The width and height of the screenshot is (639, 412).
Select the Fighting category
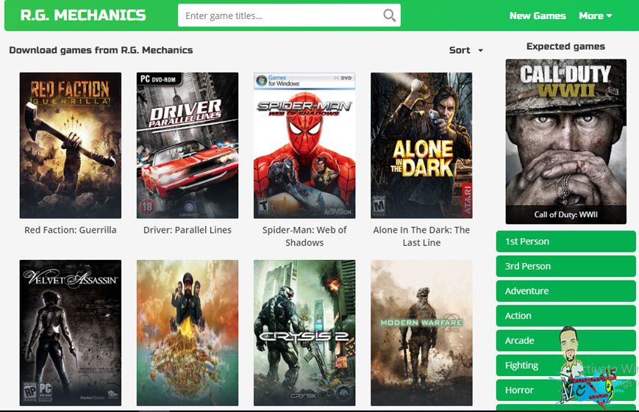[x=565, y=366]
